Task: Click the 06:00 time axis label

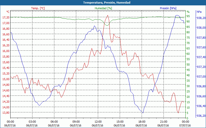Action: [x=54, y=122]
